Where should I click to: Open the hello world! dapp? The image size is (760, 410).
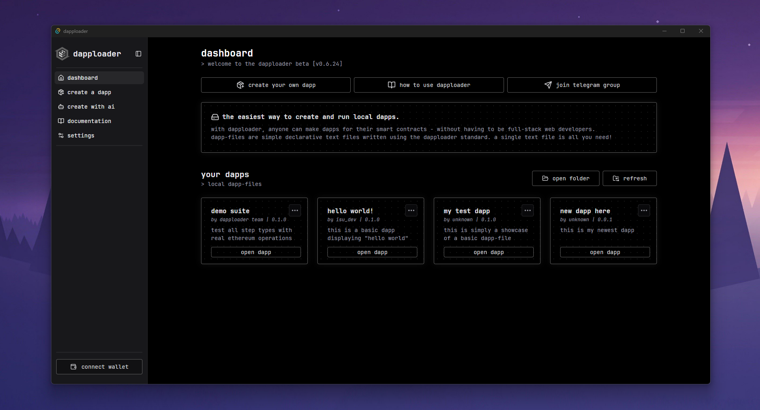(x=372, y=252)
